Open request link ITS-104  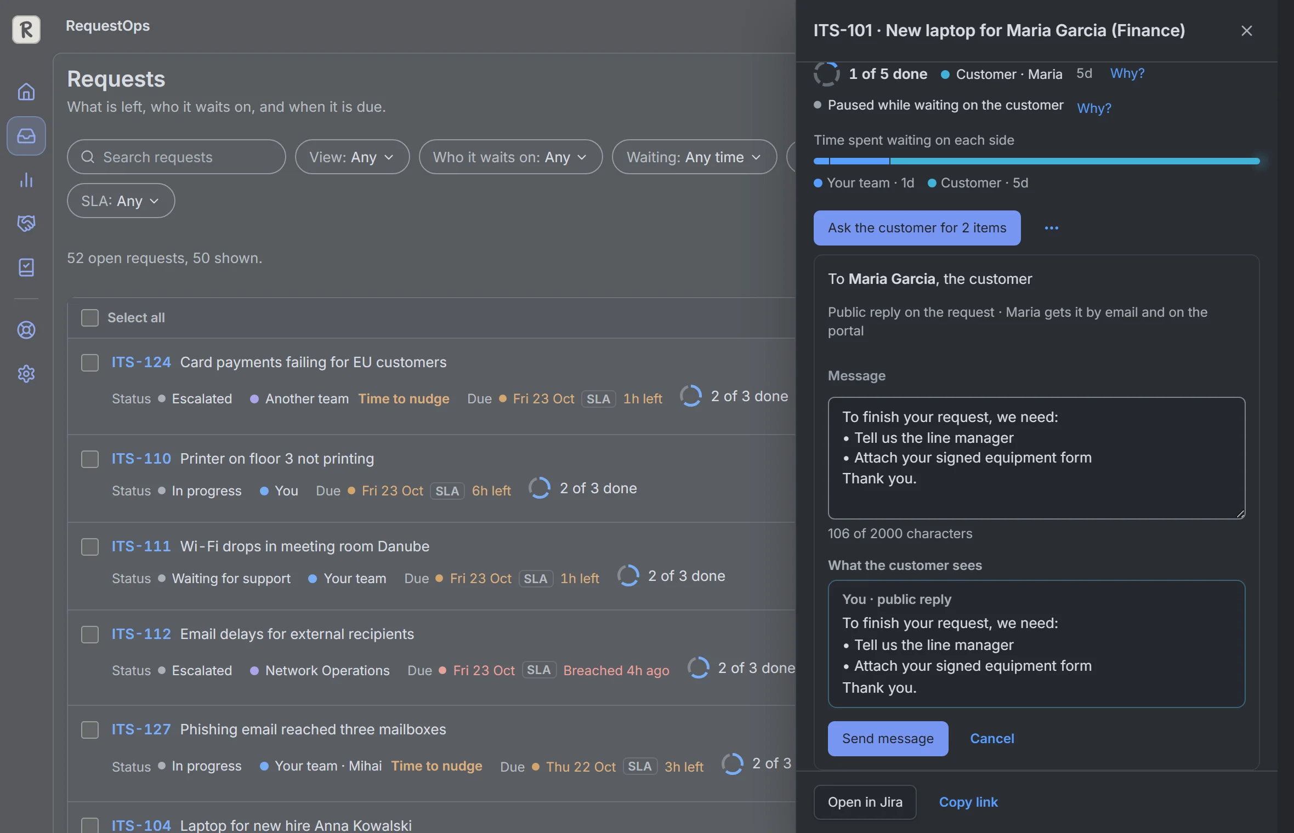141,825
